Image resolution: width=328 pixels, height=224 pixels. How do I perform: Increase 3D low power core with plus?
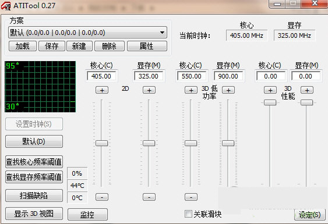(191, 90)
